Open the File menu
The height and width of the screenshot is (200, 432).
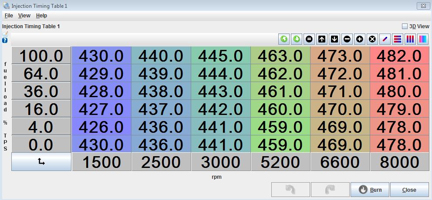9,16
